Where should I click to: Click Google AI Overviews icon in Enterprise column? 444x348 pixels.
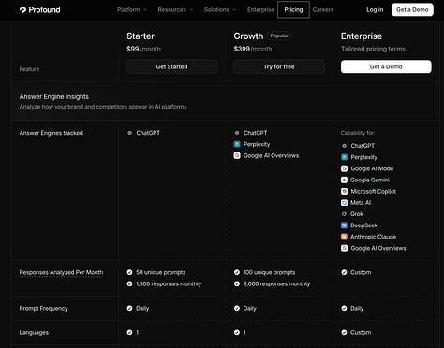[x=344, y=248]
